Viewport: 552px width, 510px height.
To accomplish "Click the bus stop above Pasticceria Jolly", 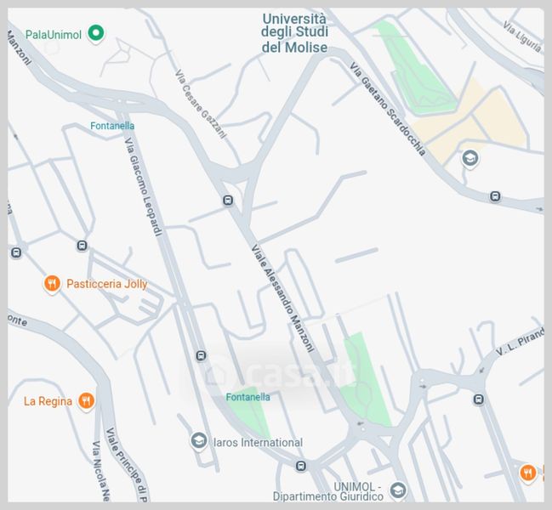I will (x=82, y=246).
